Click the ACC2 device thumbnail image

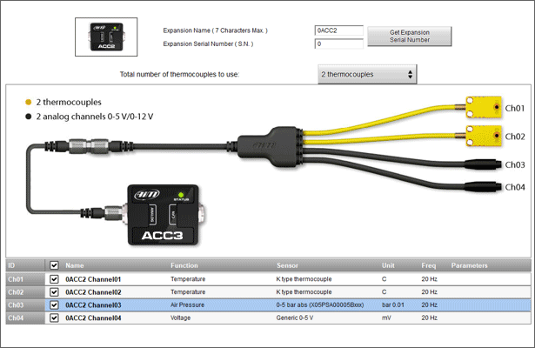coord(106,35)
